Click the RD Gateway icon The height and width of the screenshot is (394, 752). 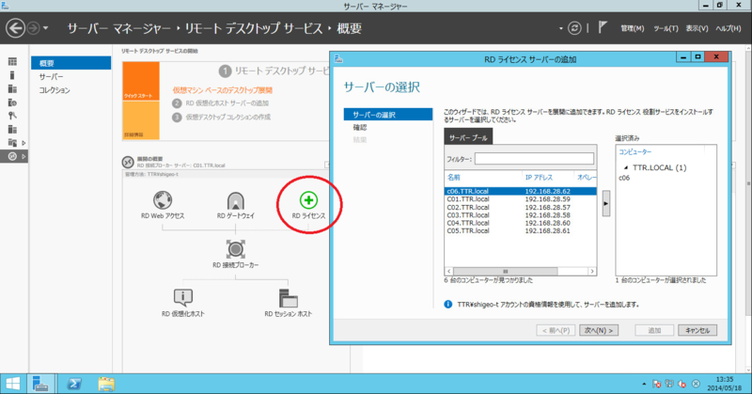click(236, 200)
